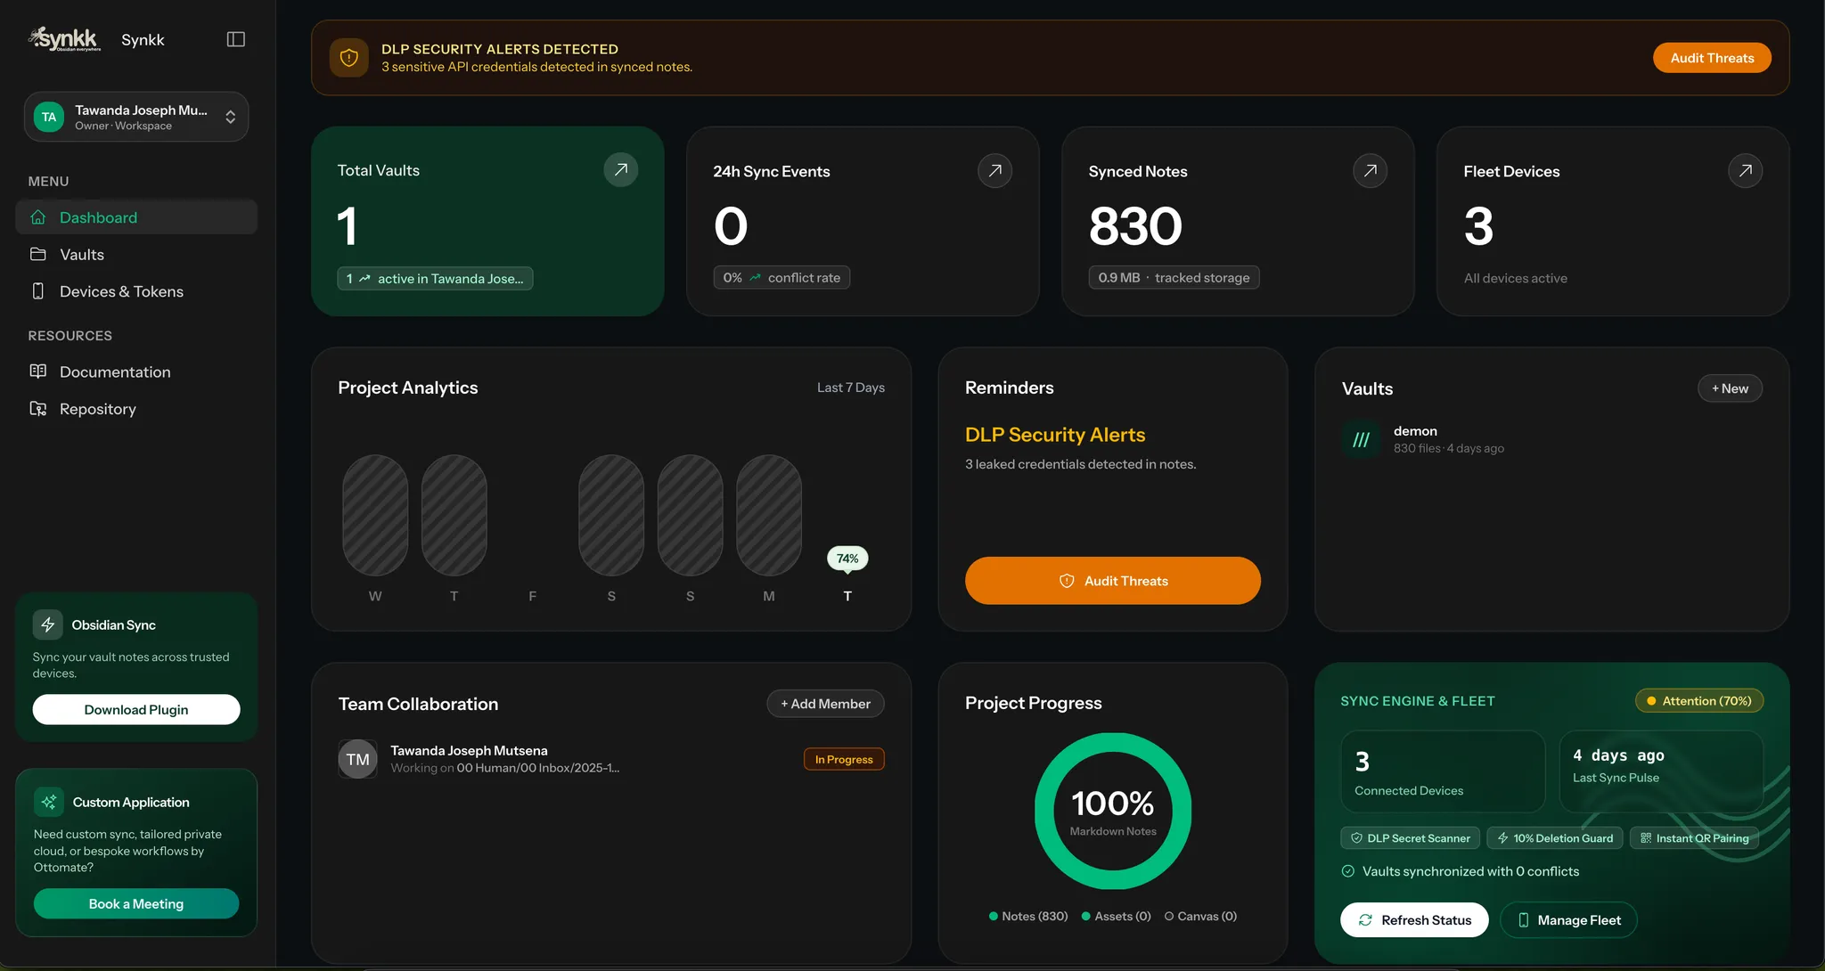
Task: Click DLP Secret Scanner chip
Action: (1411, 838)
